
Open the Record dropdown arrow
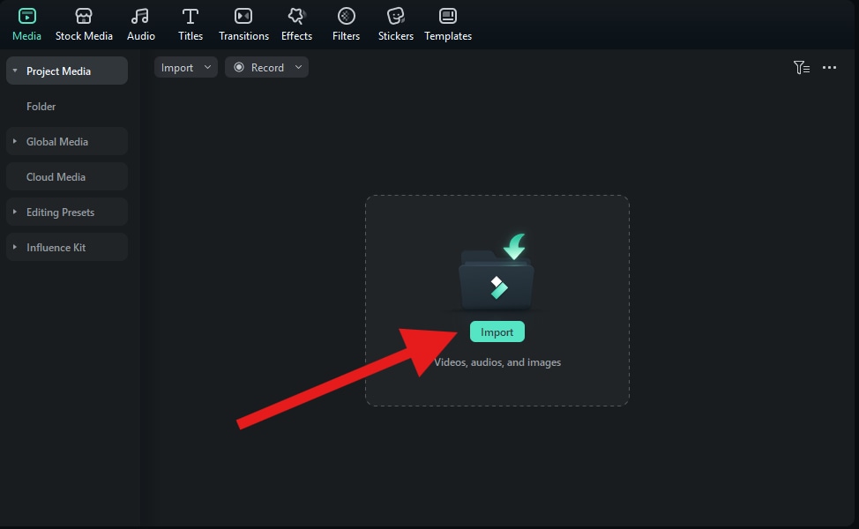299,67
